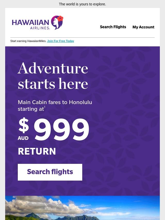165x220 pixels.
Task: Click the white Search flights button
Action: pos(50,172)
